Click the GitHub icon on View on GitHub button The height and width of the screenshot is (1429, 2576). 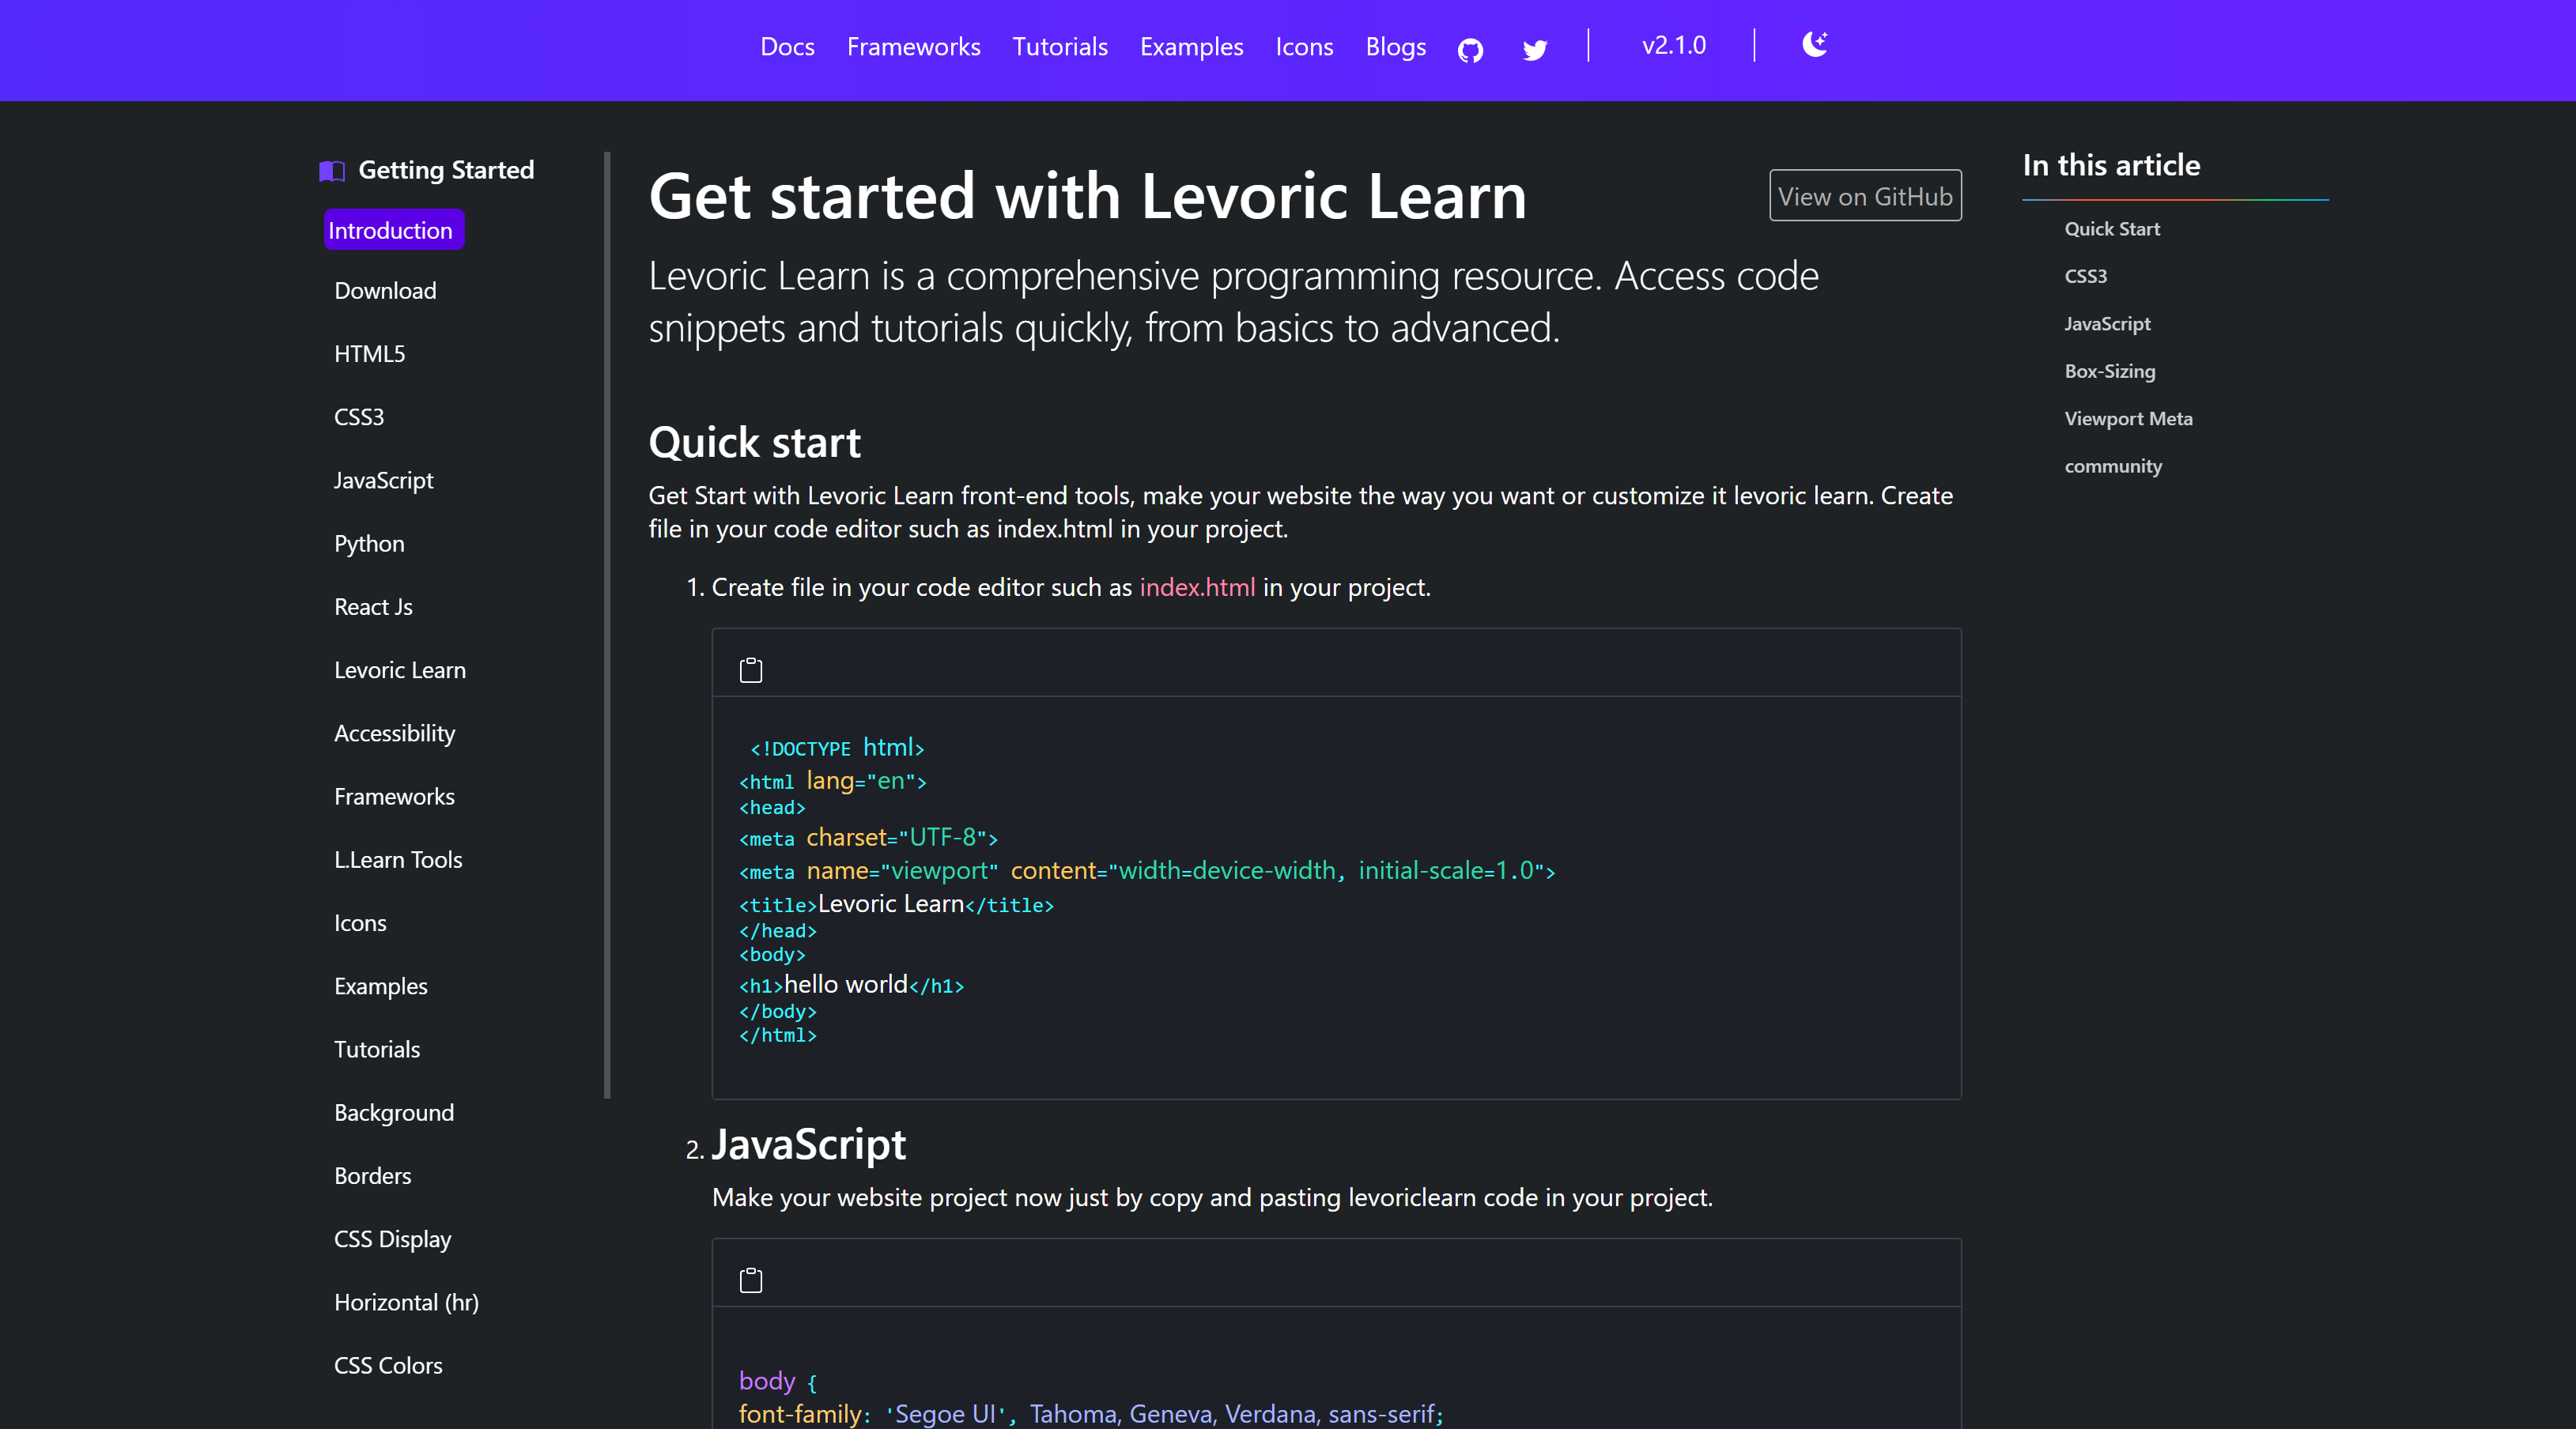(1865, 195)
